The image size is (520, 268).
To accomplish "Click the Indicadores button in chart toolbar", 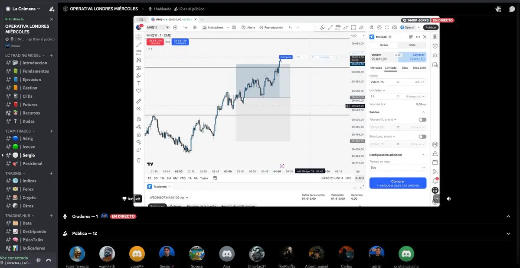I will 213,27.
